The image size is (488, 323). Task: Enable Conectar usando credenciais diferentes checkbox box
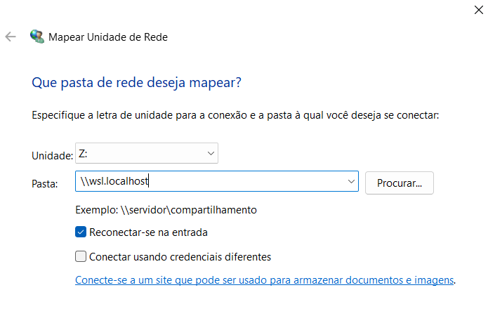tap(81, 256)
